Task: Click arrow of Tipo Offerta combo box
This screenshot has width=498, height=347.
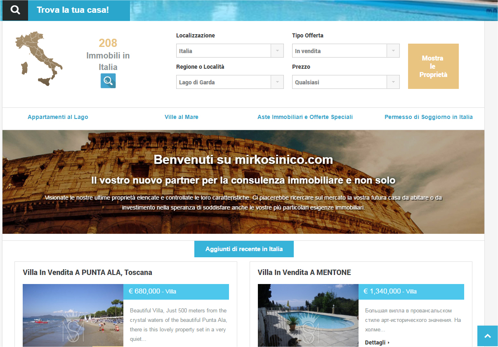Action: 393,51
